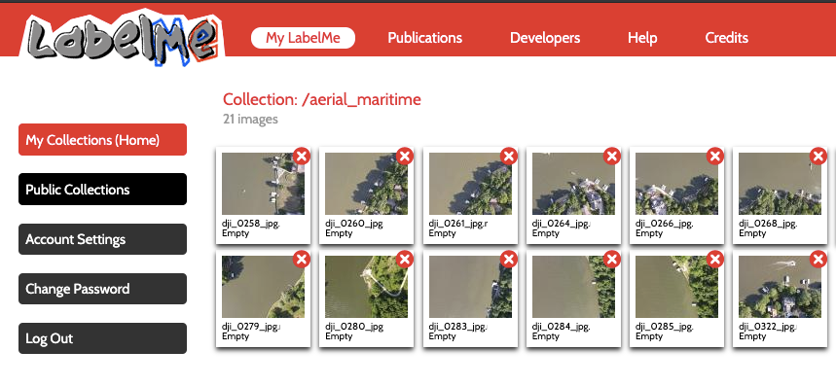Open the Help menu item
836x386 pixels.
(x=642, y=38)
